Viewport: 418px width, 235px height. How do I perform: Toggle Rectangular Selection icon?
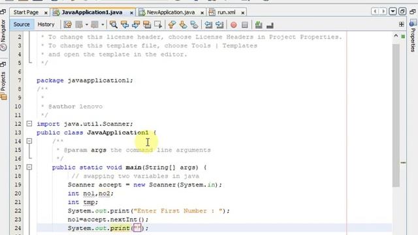tap(158, 25)
